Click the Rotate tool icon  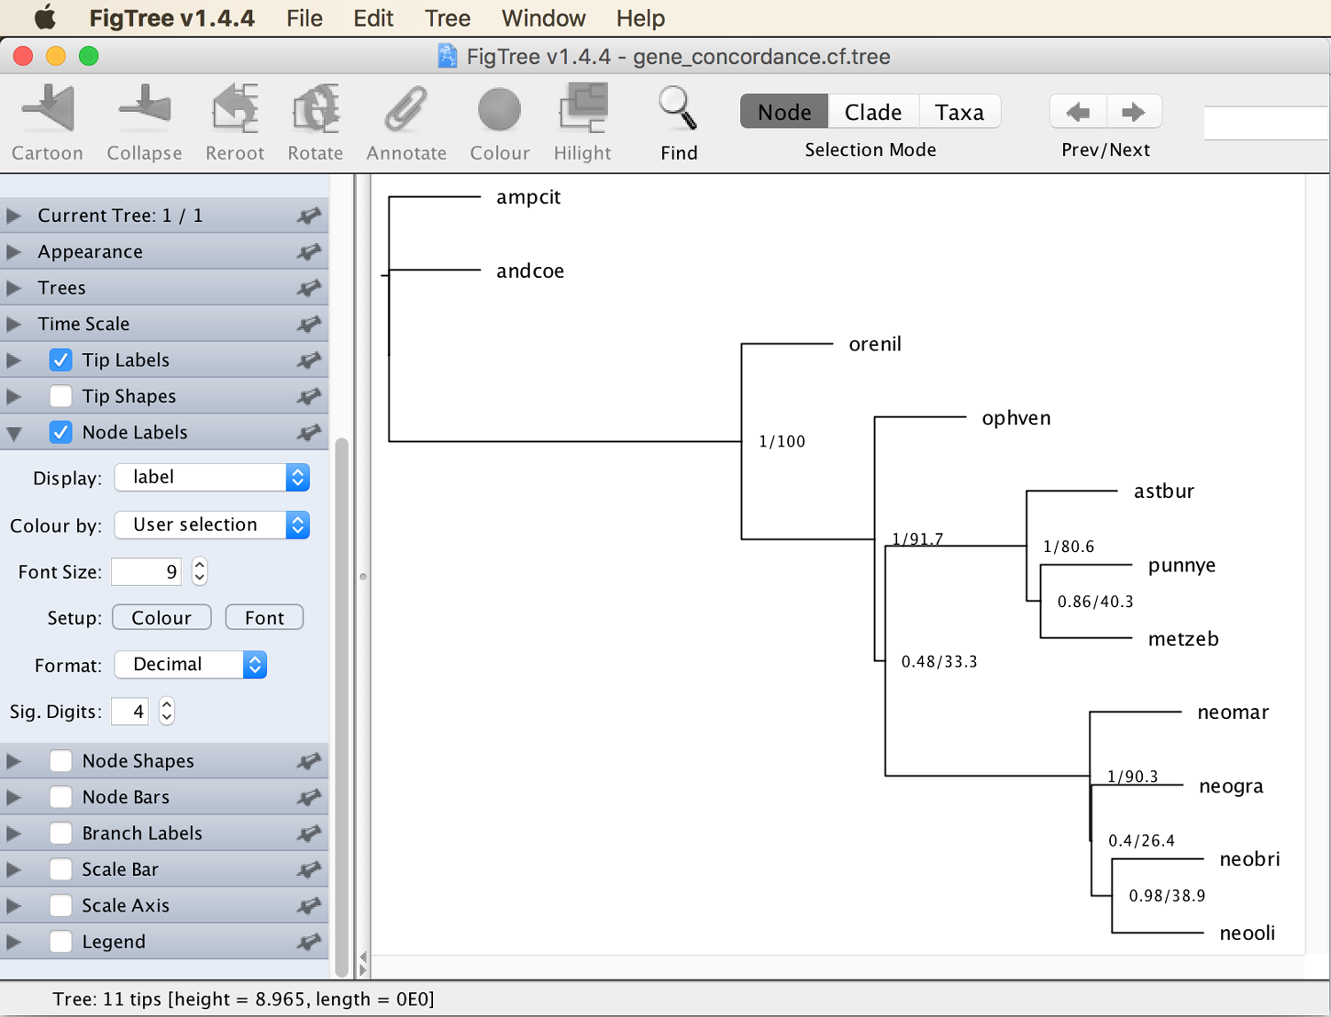pos(316,110)
